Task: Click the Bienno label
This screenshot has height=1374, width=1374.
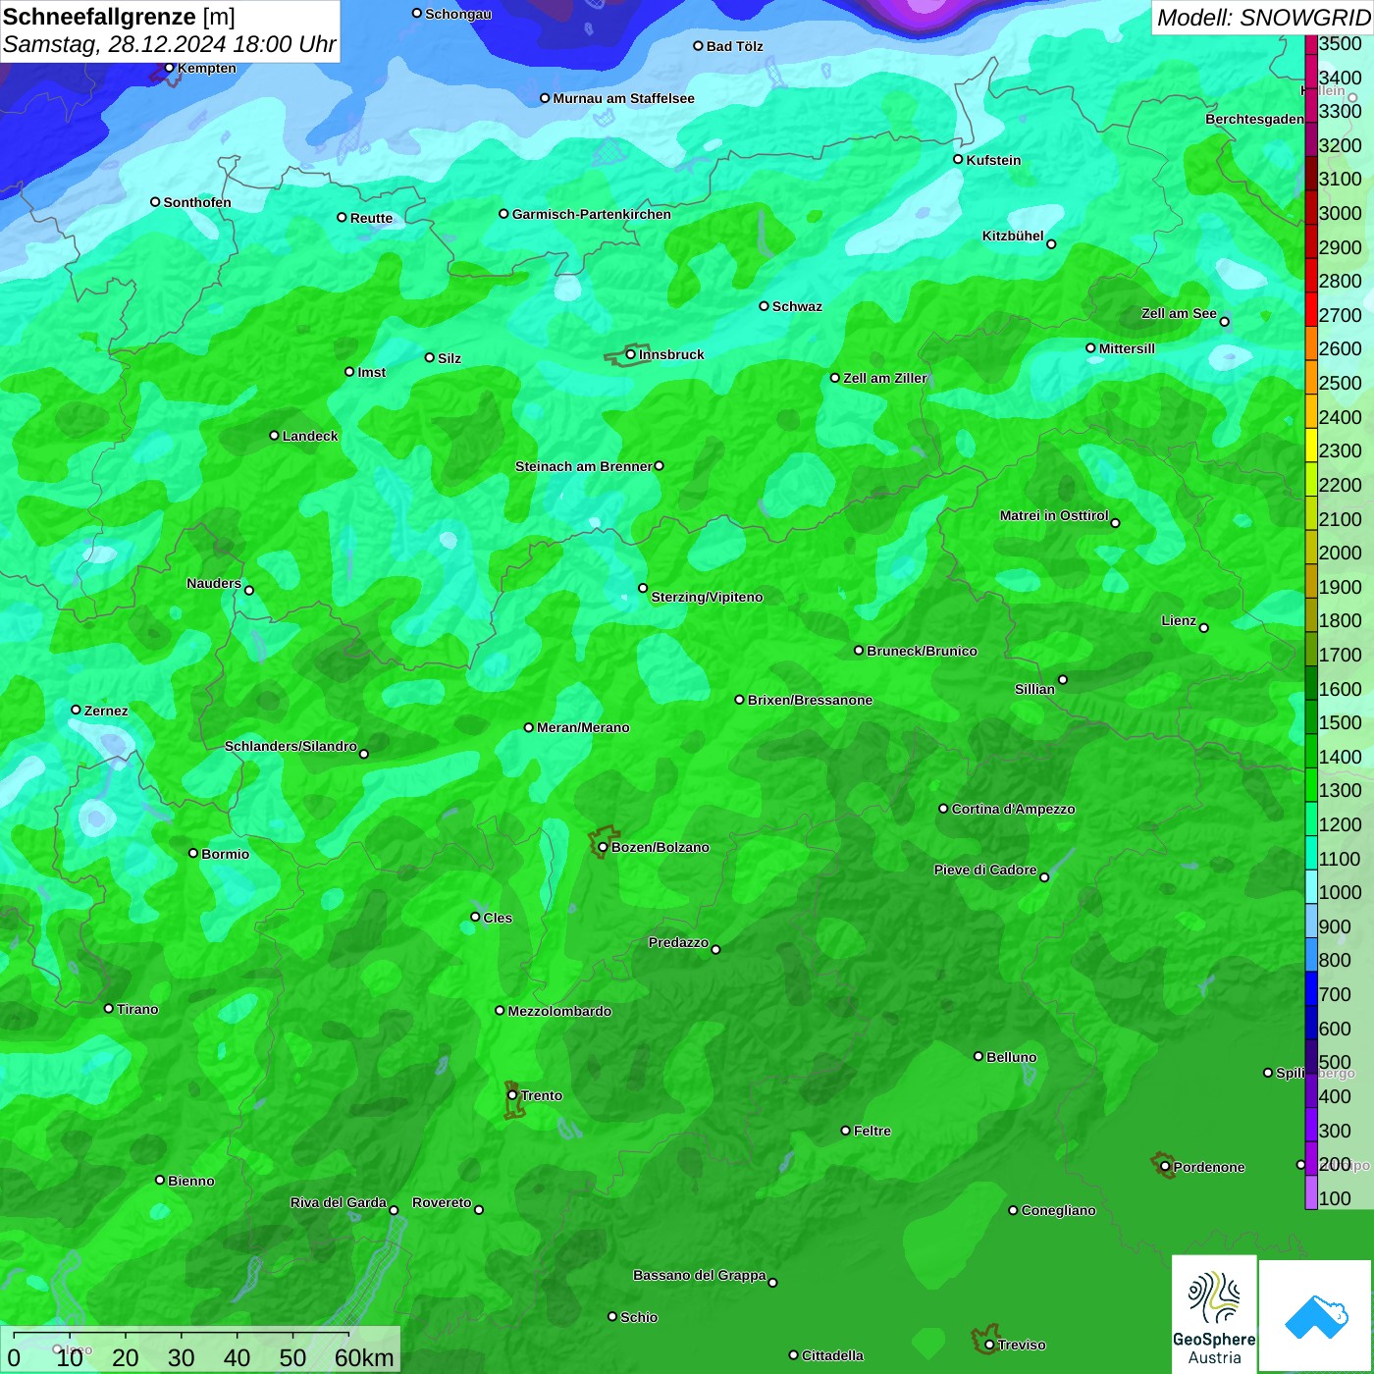Action: [190, 1181]
